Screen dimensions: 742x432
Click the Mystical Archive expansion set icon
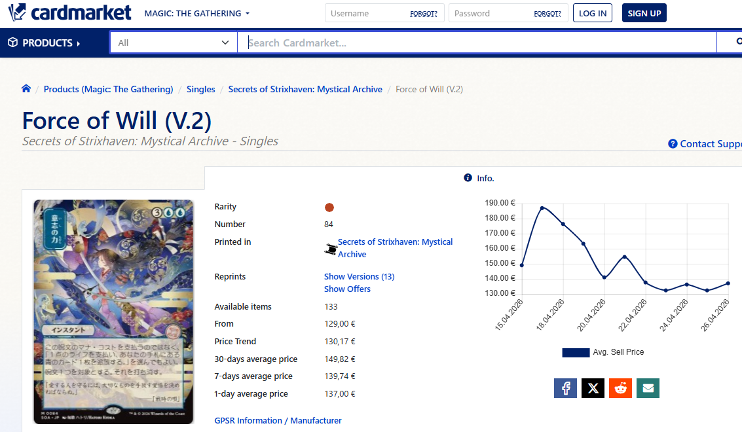331,249
